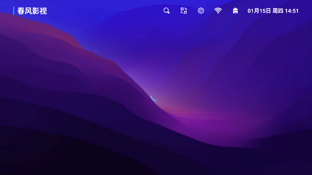Click the 春风影视 app title
312x175 pixels.
[x=32, y=11]
